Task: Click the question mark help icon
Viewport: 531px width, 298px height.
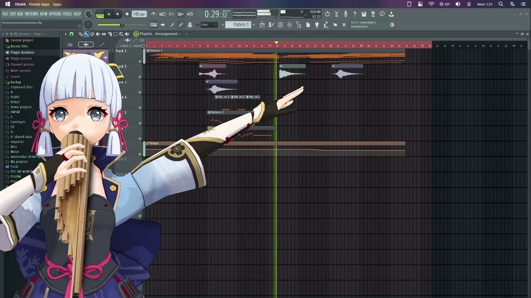Action: [x=355, y=14]
